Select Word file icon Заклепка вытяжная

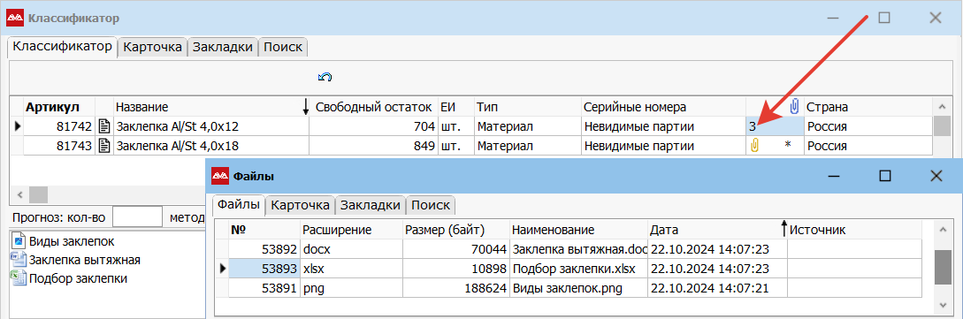[x=18, y=260]
